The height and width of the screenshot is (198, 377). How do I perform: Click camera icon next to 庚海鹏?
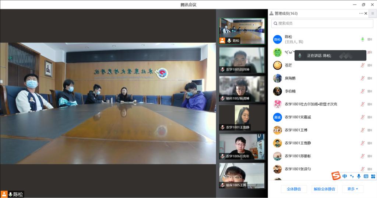pyautogui.click(x=370, y=78)
